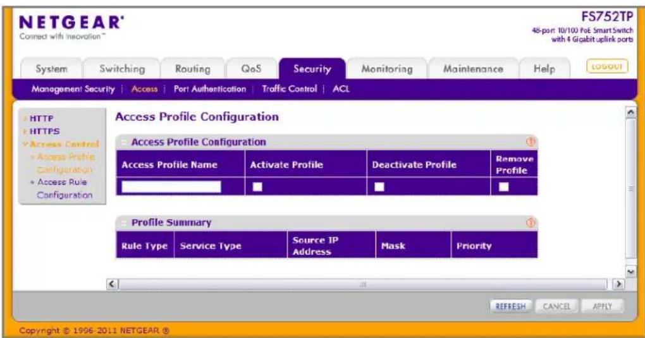Open help icon in Profile Summary header

click(x=531, y=222)
